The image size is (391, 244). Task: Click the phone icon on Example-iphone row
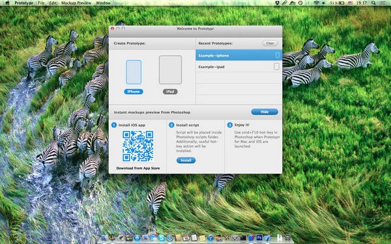point(278,55)
